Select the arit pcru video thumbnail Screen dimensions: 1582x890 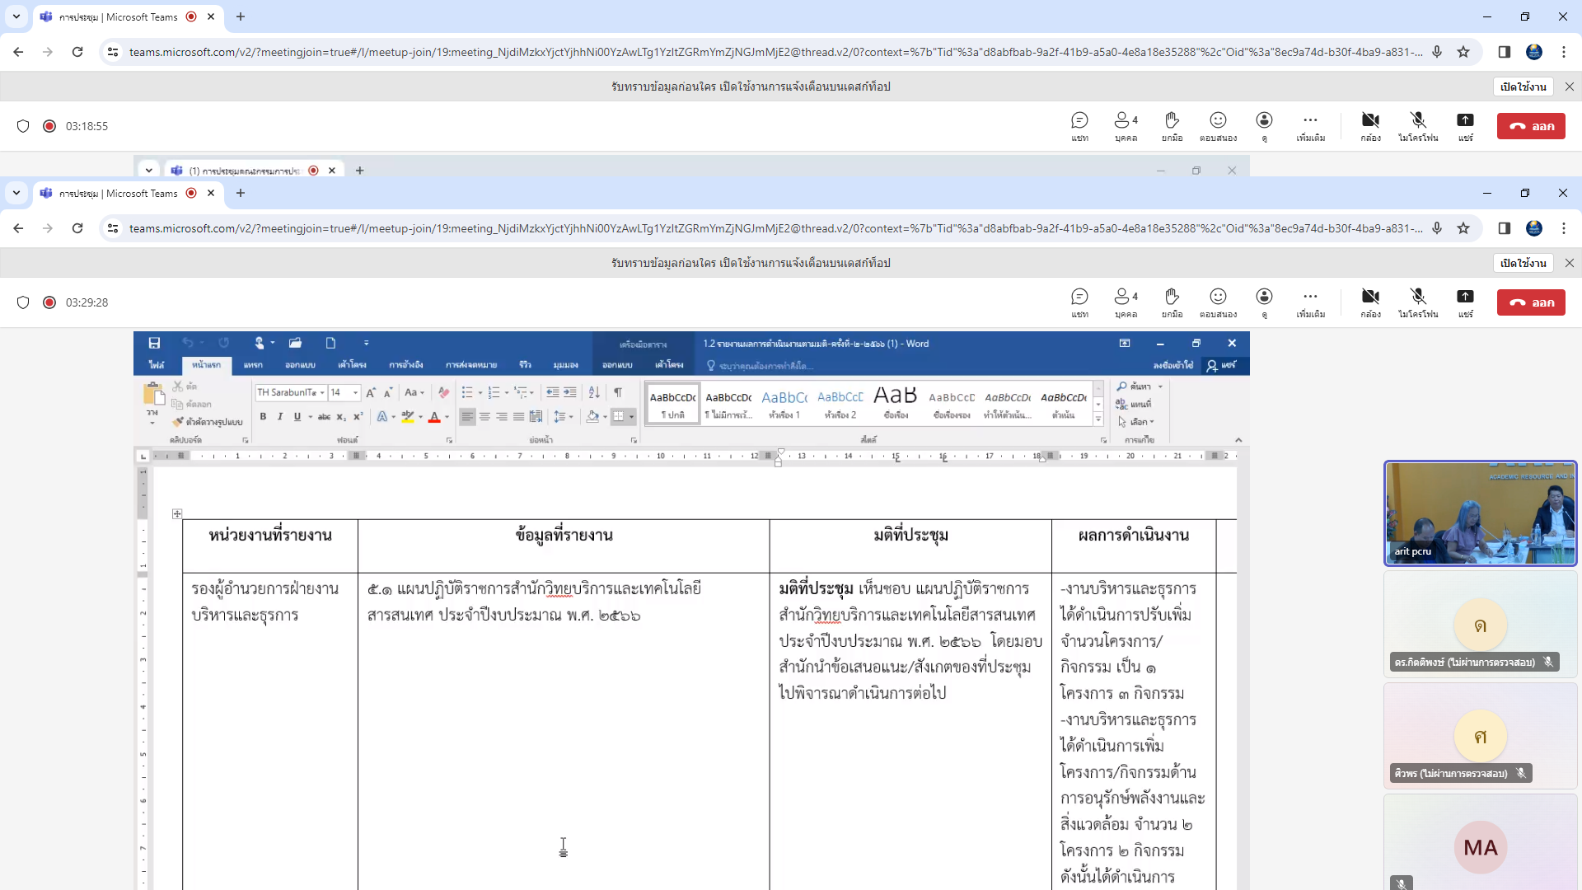(x=1480, y=513)
